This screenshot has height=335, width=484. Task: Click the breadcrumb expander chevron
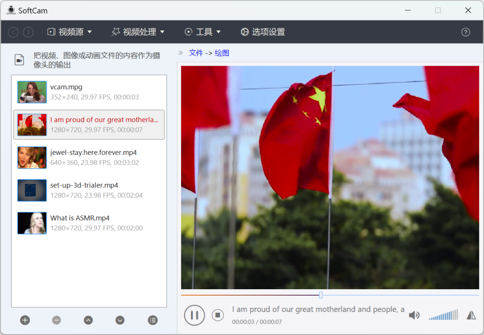180,53
